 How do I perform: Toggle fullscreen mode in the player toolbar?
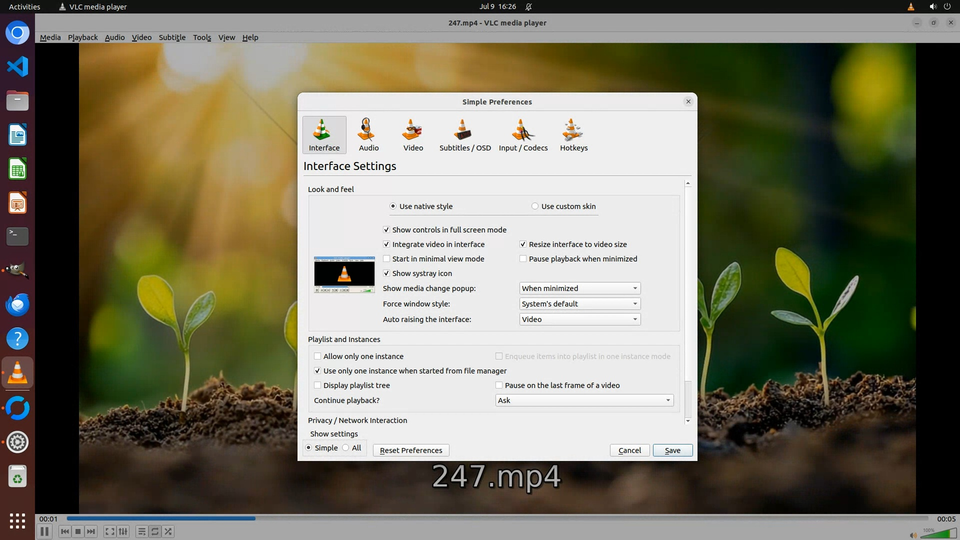[x=109, y=531]
